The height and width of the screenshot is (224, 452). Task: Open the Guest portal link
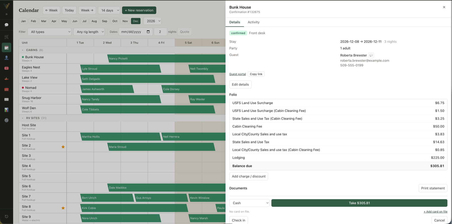pyautogui.click(x=238, y=74)
